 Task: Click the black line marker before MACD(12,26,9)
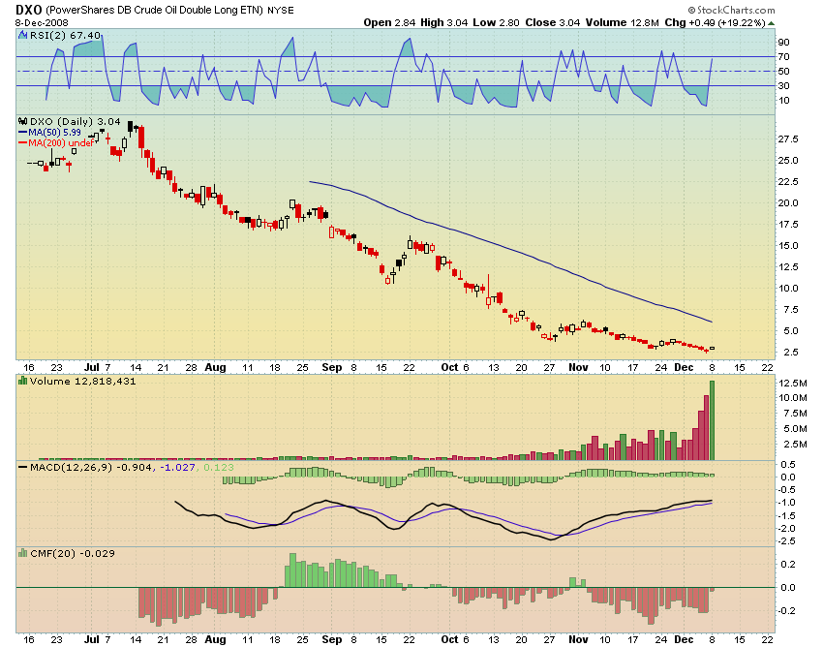(23, 467)
